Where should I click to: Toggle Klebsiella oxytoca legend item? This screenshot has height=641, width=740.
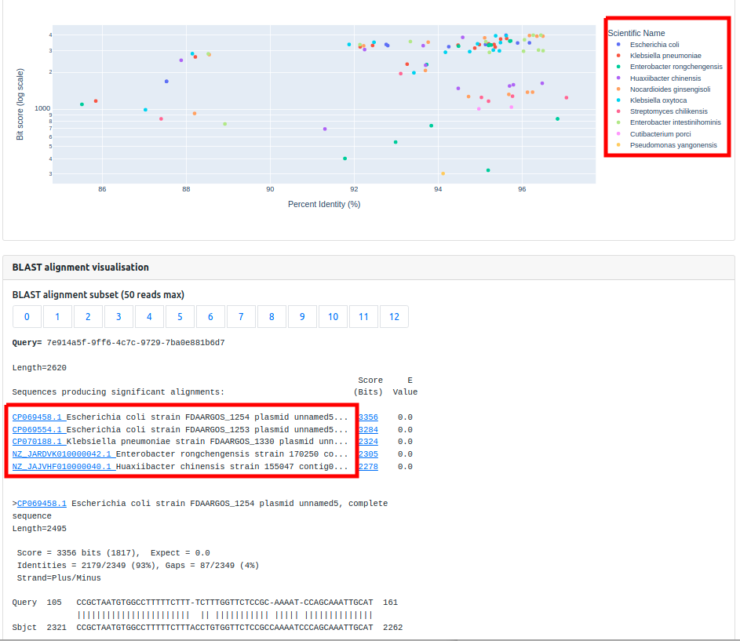[658, 100]
